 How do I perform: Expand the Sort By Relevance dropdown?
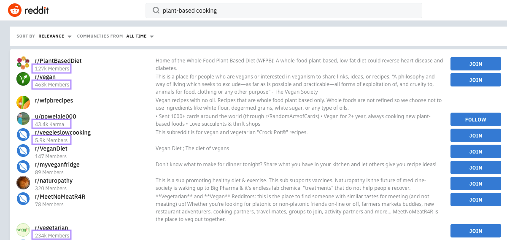pyautogui.click(x=54, y=36)
